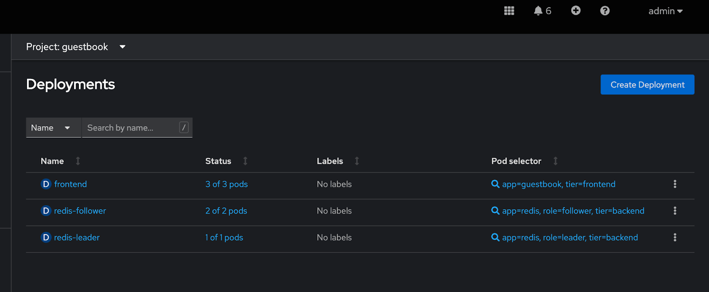Open the redis-leader deployment link

[x=77, y=237]
